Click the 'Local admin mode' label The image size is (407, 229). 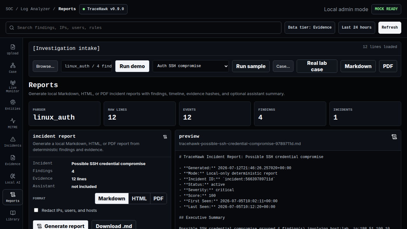point(346,9)
